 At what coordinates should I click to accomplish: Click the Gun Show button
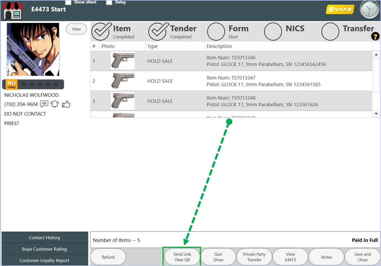[x=218, y=257]
